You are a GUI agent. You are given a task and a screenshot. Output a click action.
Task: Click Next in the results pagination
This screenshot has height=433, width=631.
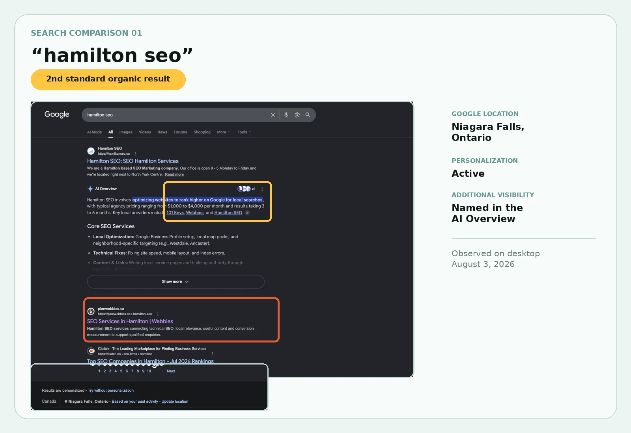tap(171, 371)
